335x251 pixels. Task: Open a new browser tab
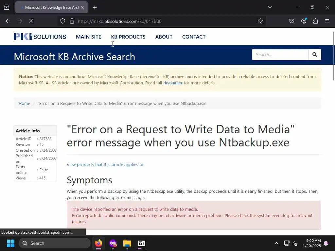[95, 8]
